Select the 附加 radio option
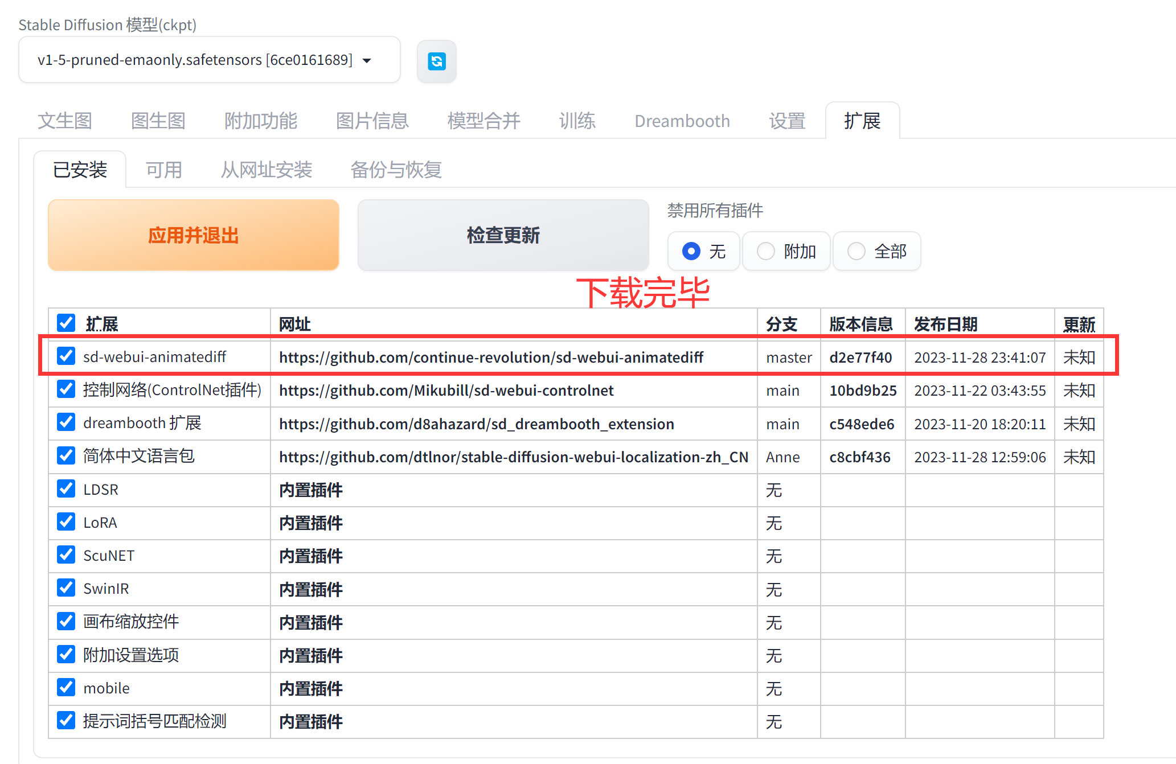Image resolution: width=1176 pixels, height=764 pixels. point(766,251)
